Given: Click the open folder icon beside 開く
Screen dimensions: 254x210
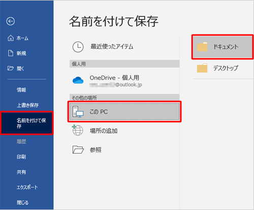Looking at the screenshot, I should point(11,68).
